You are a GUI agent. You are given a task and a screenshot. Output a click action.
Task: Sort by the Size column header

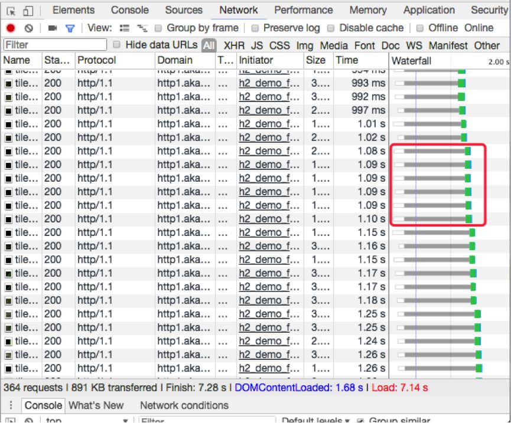(x=318, y=60)
